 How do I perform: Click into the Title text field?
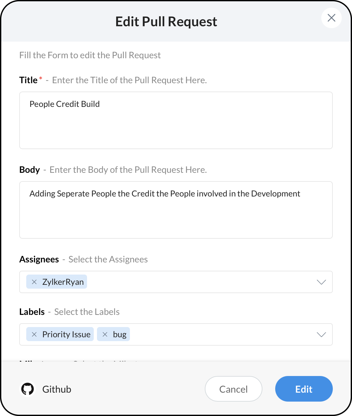[176, 120]
